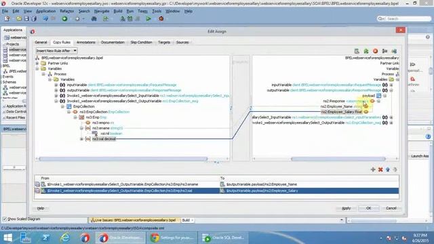The image size is (434, 244).
Task: Expand outputVariable in source tree
Action: tap(56, 90)
